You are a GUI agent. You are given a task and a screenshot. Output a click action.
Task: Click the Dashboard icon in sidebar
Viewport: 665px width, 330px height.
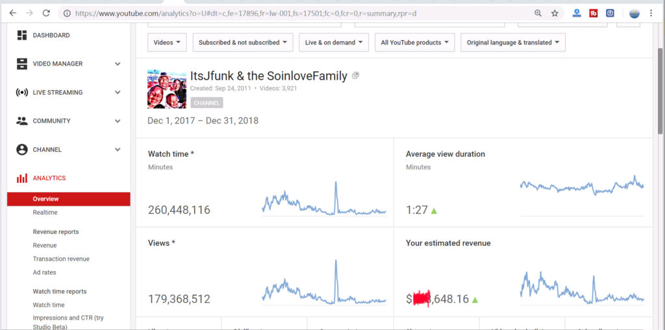[x=22, y=36]
